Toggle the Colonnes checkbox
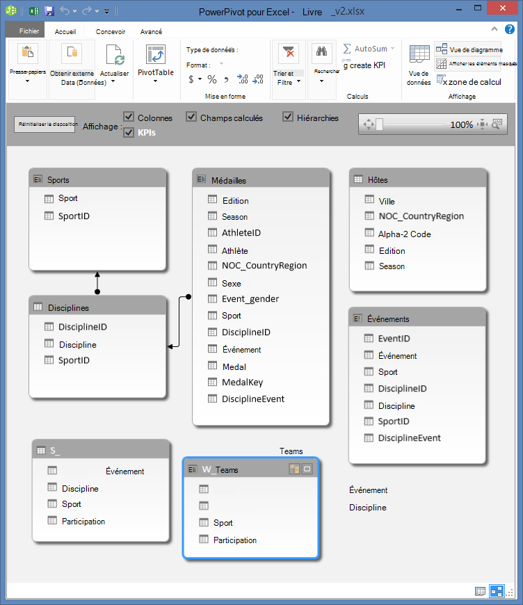523x605 pixels. (129, 117)
